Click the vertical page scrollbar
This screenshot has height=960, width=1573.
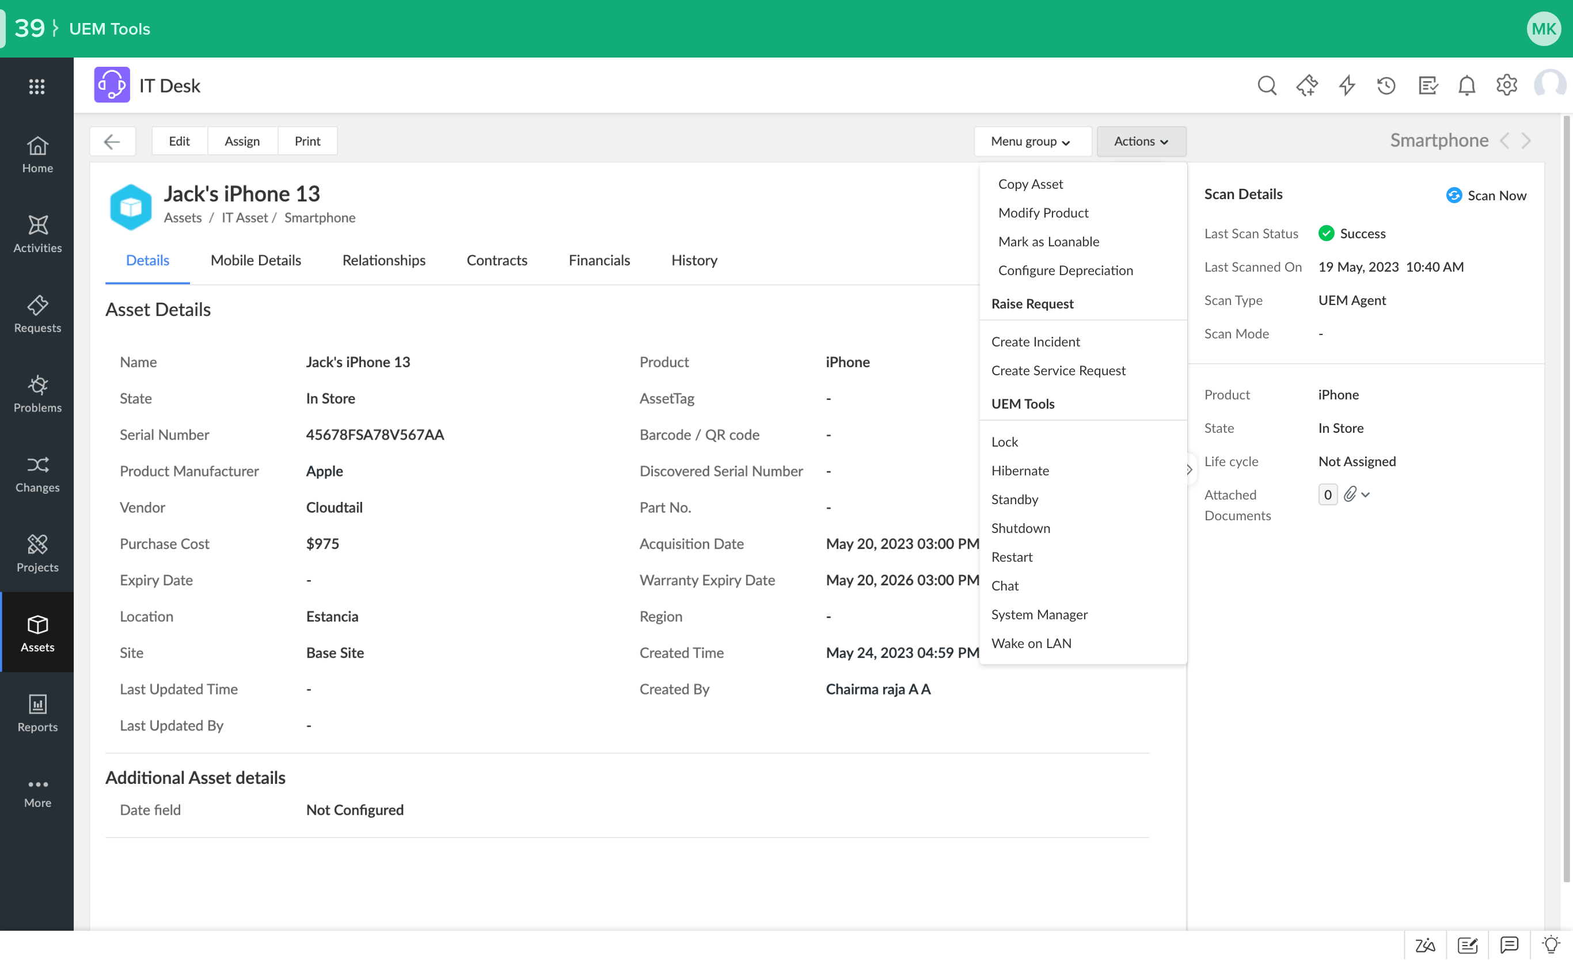tap(1566, 498)
